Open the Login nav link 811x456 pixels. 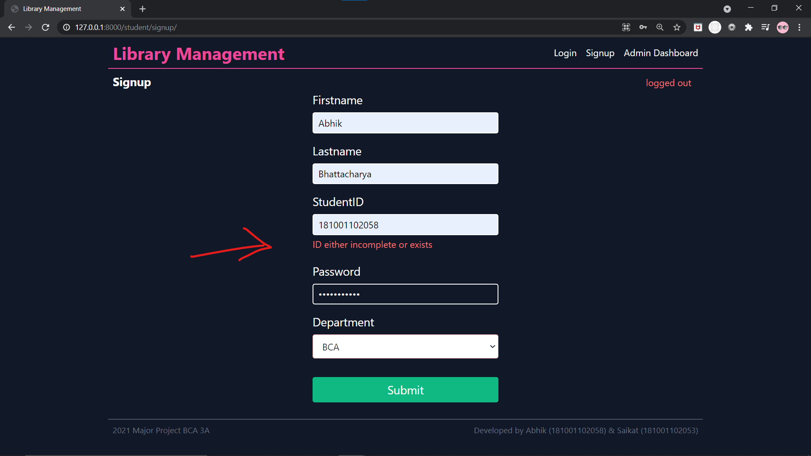click(565, 53)
